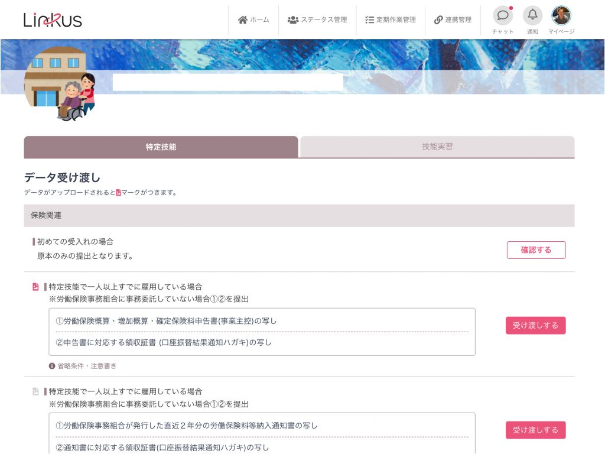605x454 pixels.
Task: Open 連携管理 in the top navigation
Action: pyautogui.click(x=453, y=20)
